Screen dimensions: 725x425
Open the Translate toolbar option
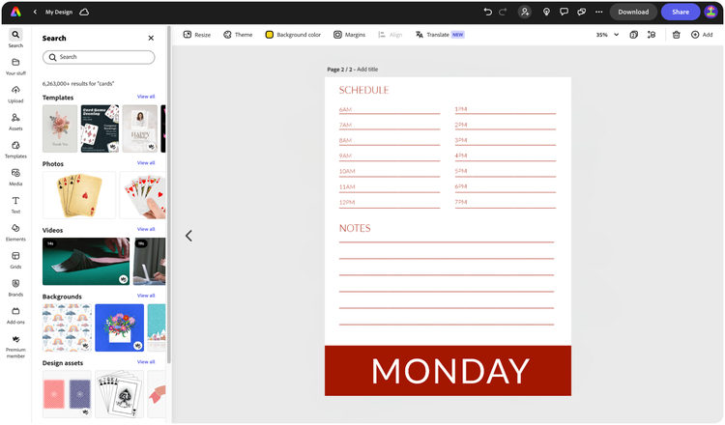click(439, 35)
